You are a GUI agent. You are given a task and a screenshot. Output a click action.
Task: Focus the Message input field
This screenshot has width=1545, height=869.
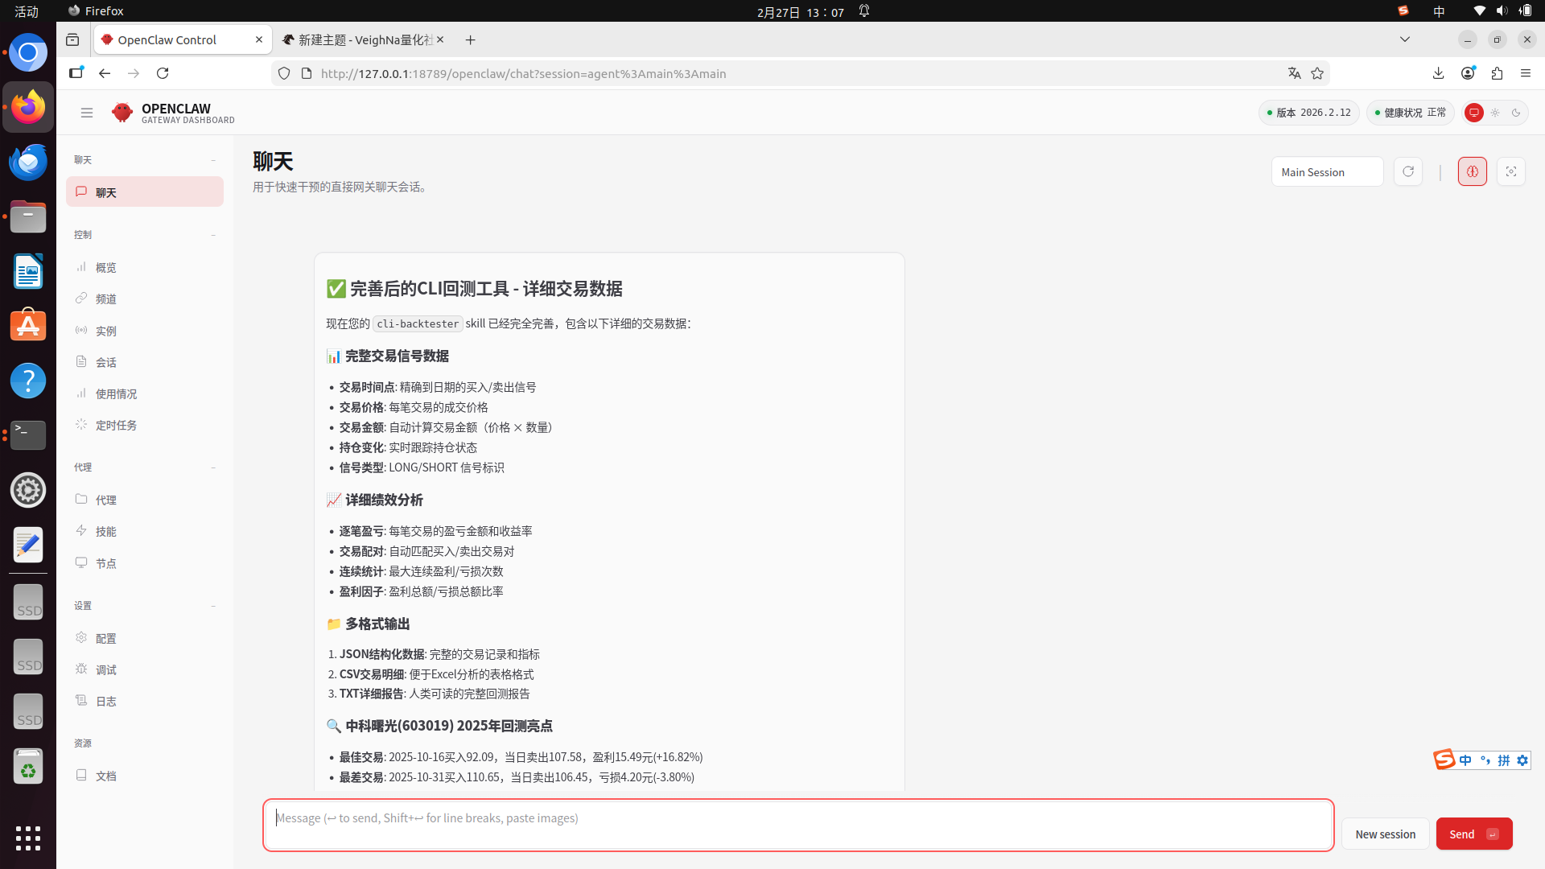[x=797, y=825]
